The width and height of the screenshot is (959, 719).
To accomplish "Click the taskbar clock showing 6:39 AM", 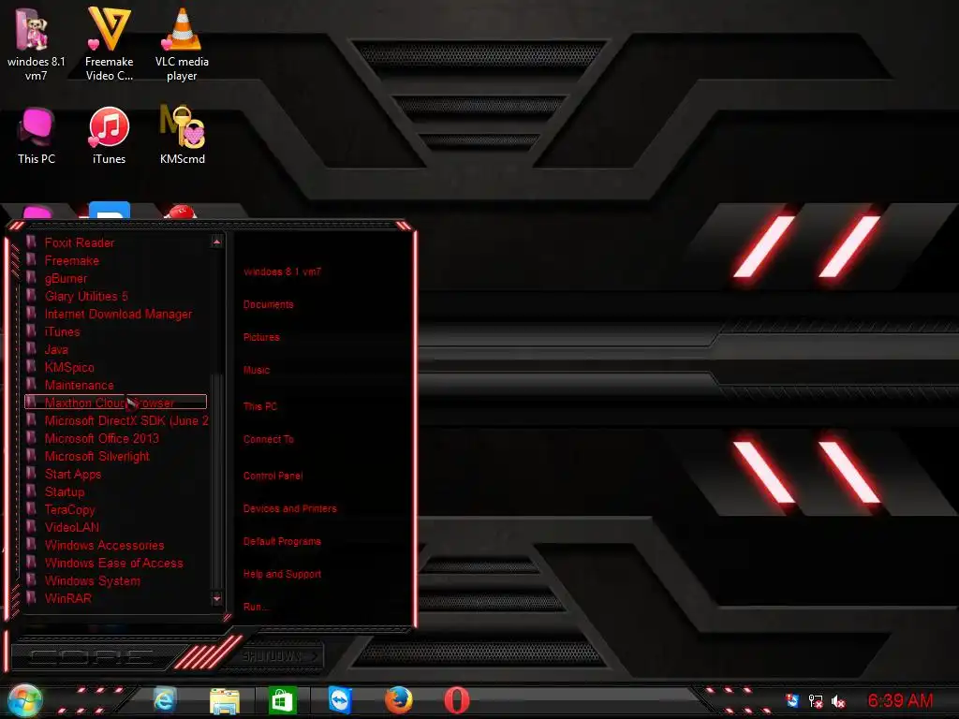I will pyautogui.click(x=900, y=700).
